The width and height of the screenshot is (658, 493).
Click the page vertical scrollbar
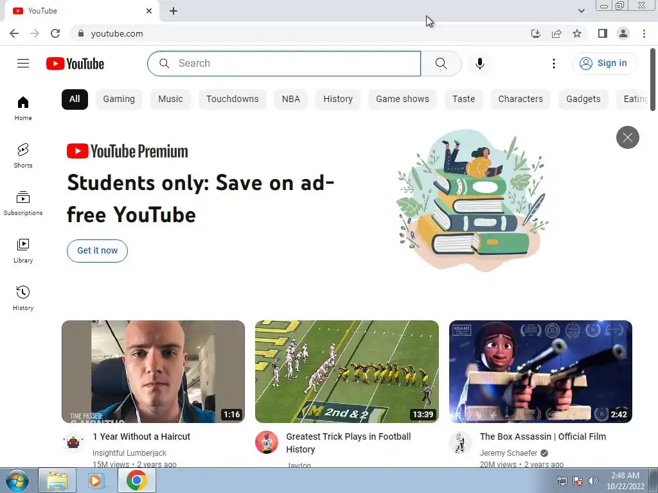653,80
